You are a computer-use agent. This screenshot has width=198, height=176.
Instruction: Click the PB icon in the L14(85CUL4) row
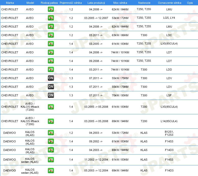click(51, 121)
